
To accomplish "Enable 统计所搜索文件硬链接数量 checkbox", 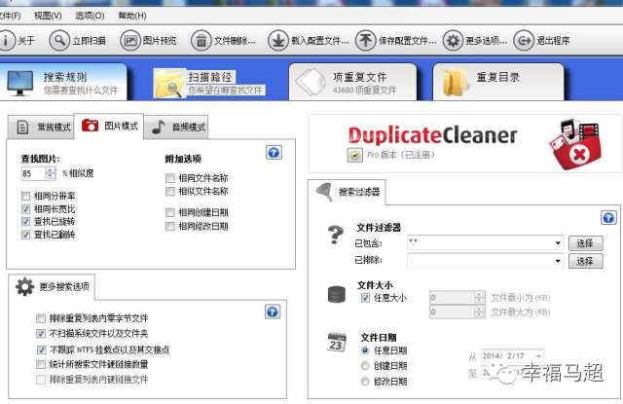I will point(41,364).
